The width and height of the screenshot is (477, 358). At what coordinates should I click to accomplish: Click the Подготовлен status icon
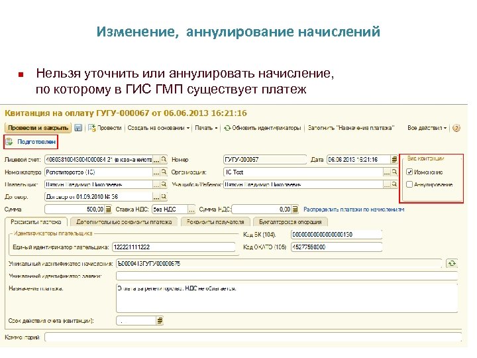point(9,142)
